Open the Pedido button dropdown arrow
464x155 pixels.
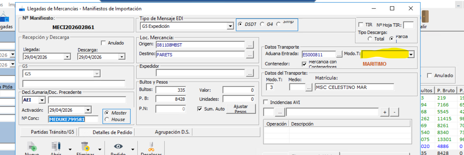132,149
